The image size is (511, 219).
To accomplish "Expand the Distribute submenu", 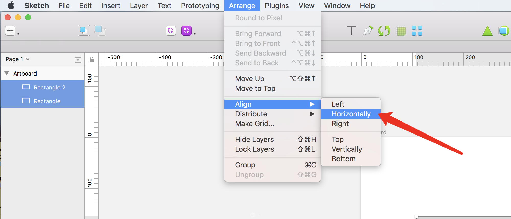I will click(272, 114).
